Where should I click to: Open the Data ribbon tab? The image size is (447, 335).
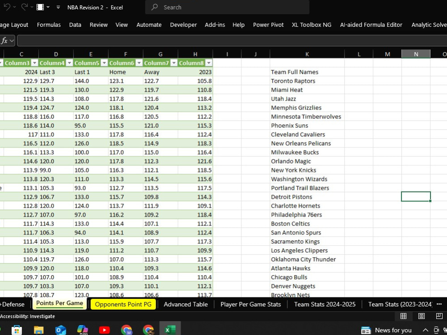[75, 25]
